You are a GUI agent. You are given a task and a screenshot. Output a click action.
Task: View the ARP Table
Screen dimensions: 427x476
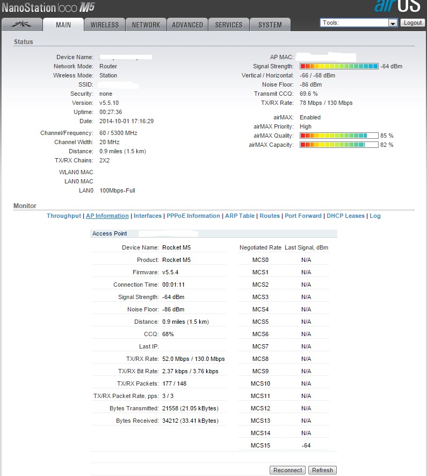pyautogui.click(x=240, y=216)
